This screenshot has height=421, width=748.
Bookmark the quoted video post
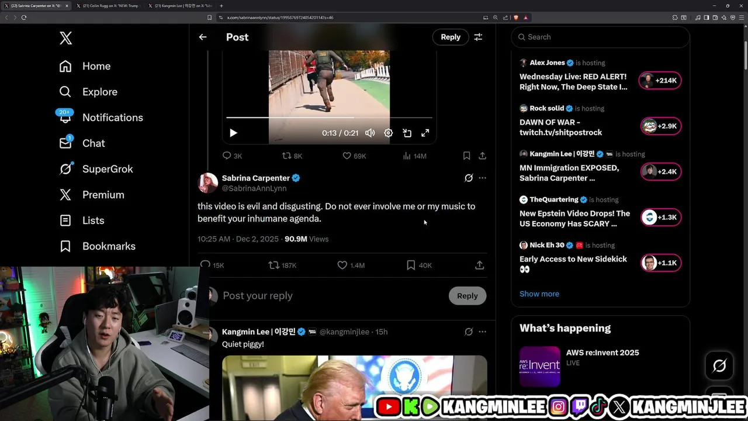click(466, 156)
